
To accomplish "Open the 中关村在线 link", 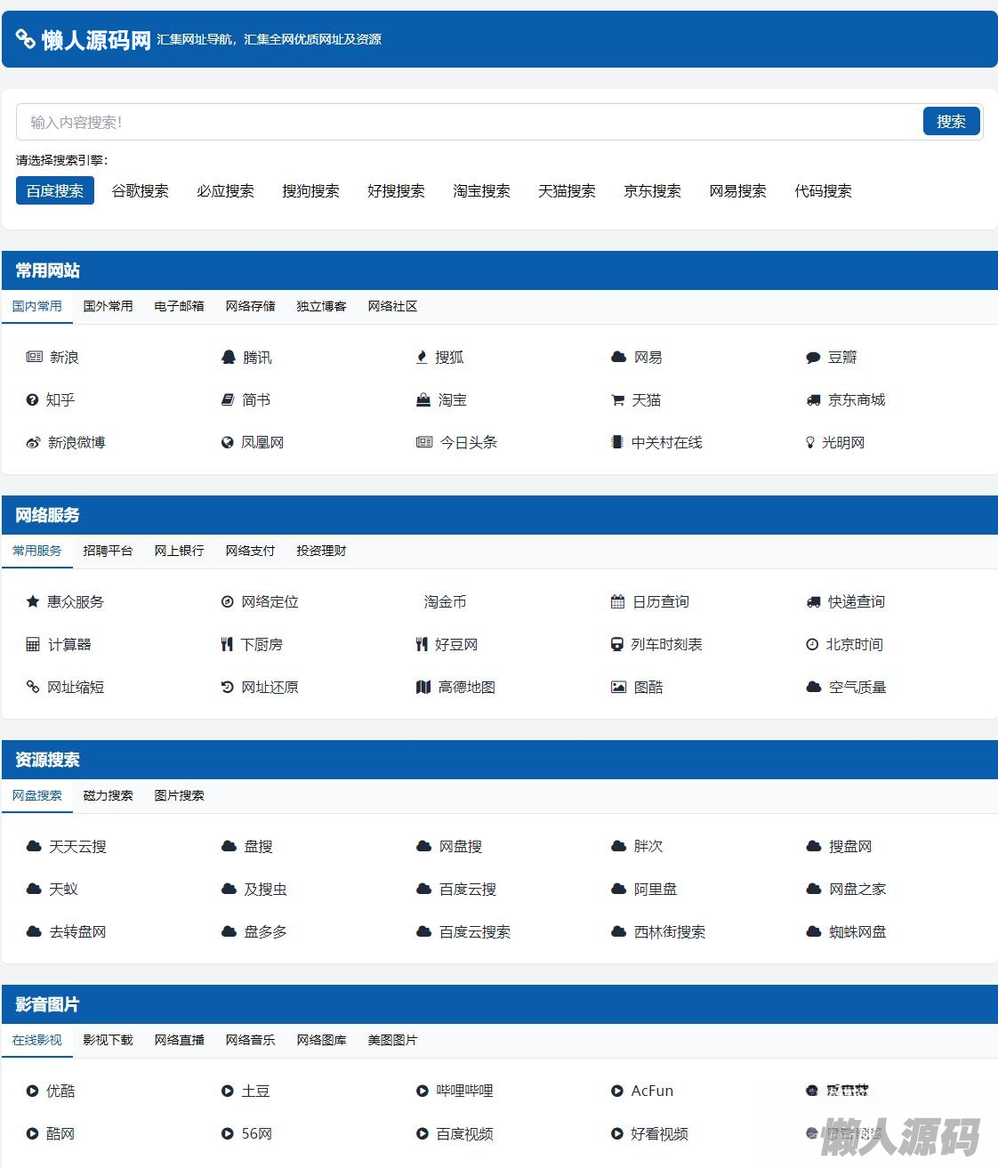I will (x=666, y=443).
